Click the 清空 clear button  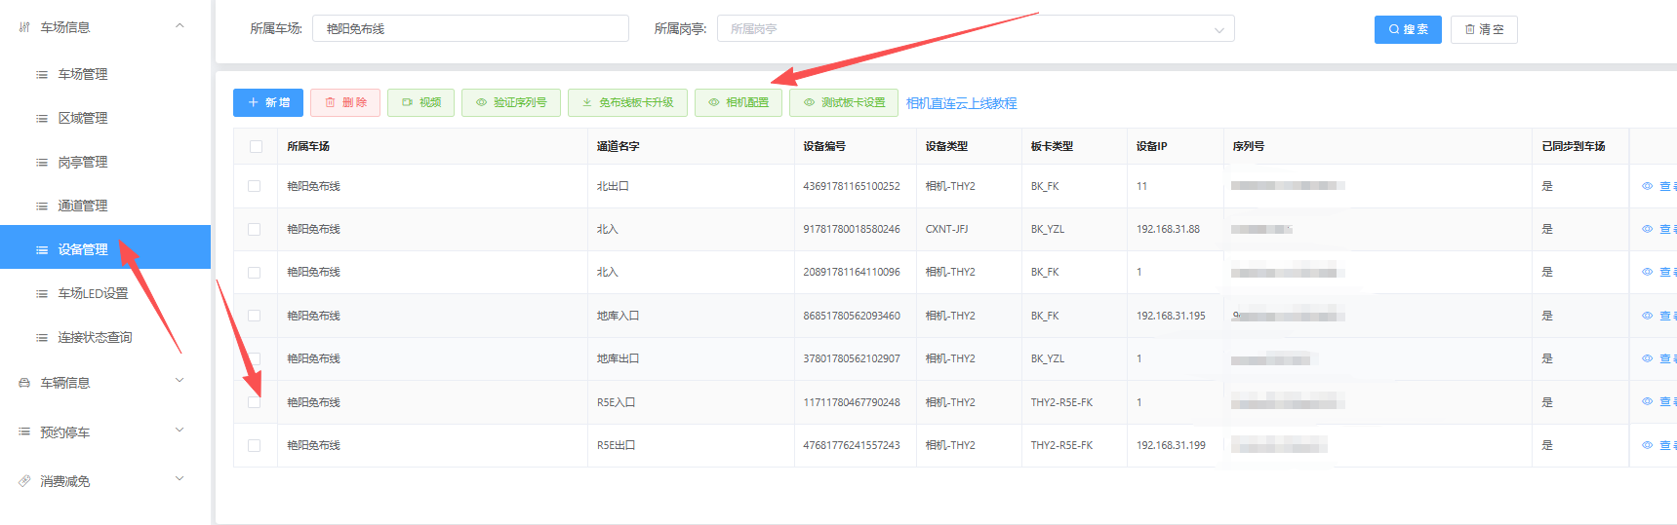[x=1484, y=29]
